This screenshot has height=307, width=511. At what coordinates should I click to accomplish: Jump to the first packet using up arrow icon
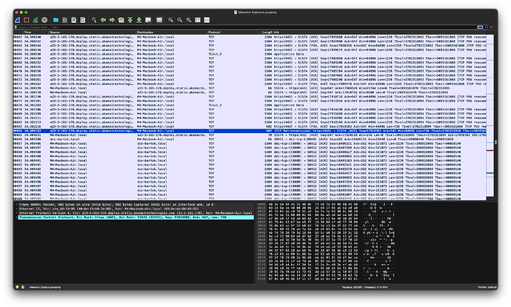coord(130,20)
